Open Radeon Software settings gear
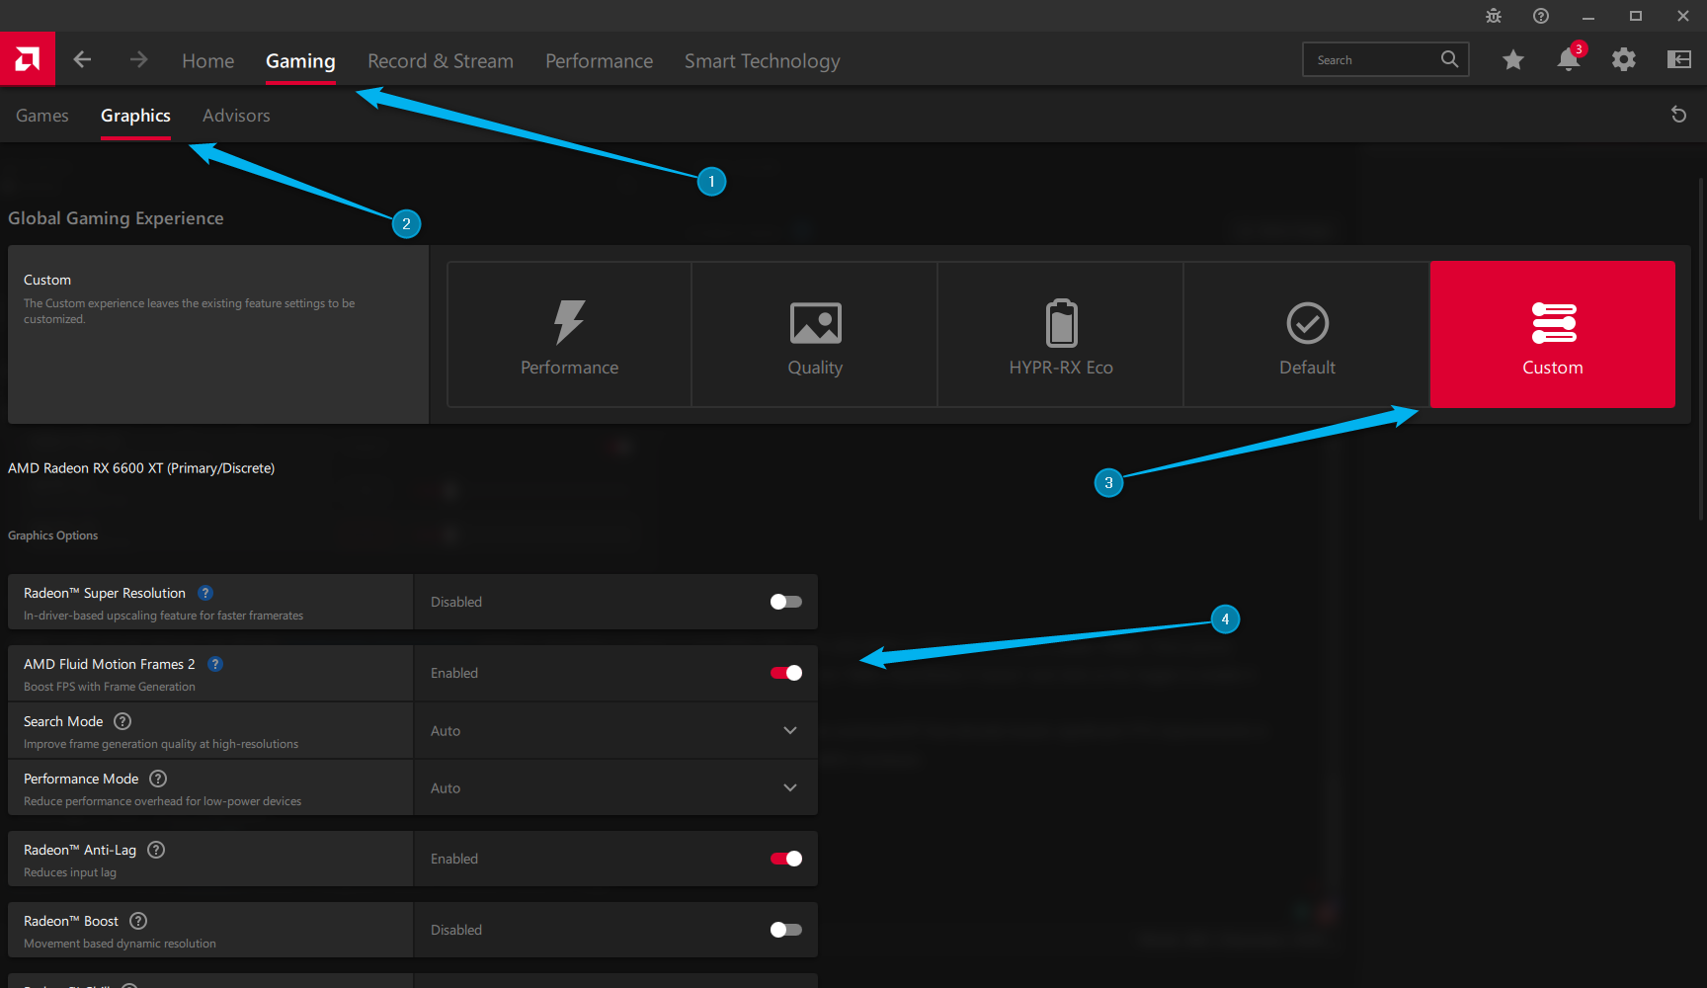1707x988 pixels. pyautogui.click(x=1623, y=59)
